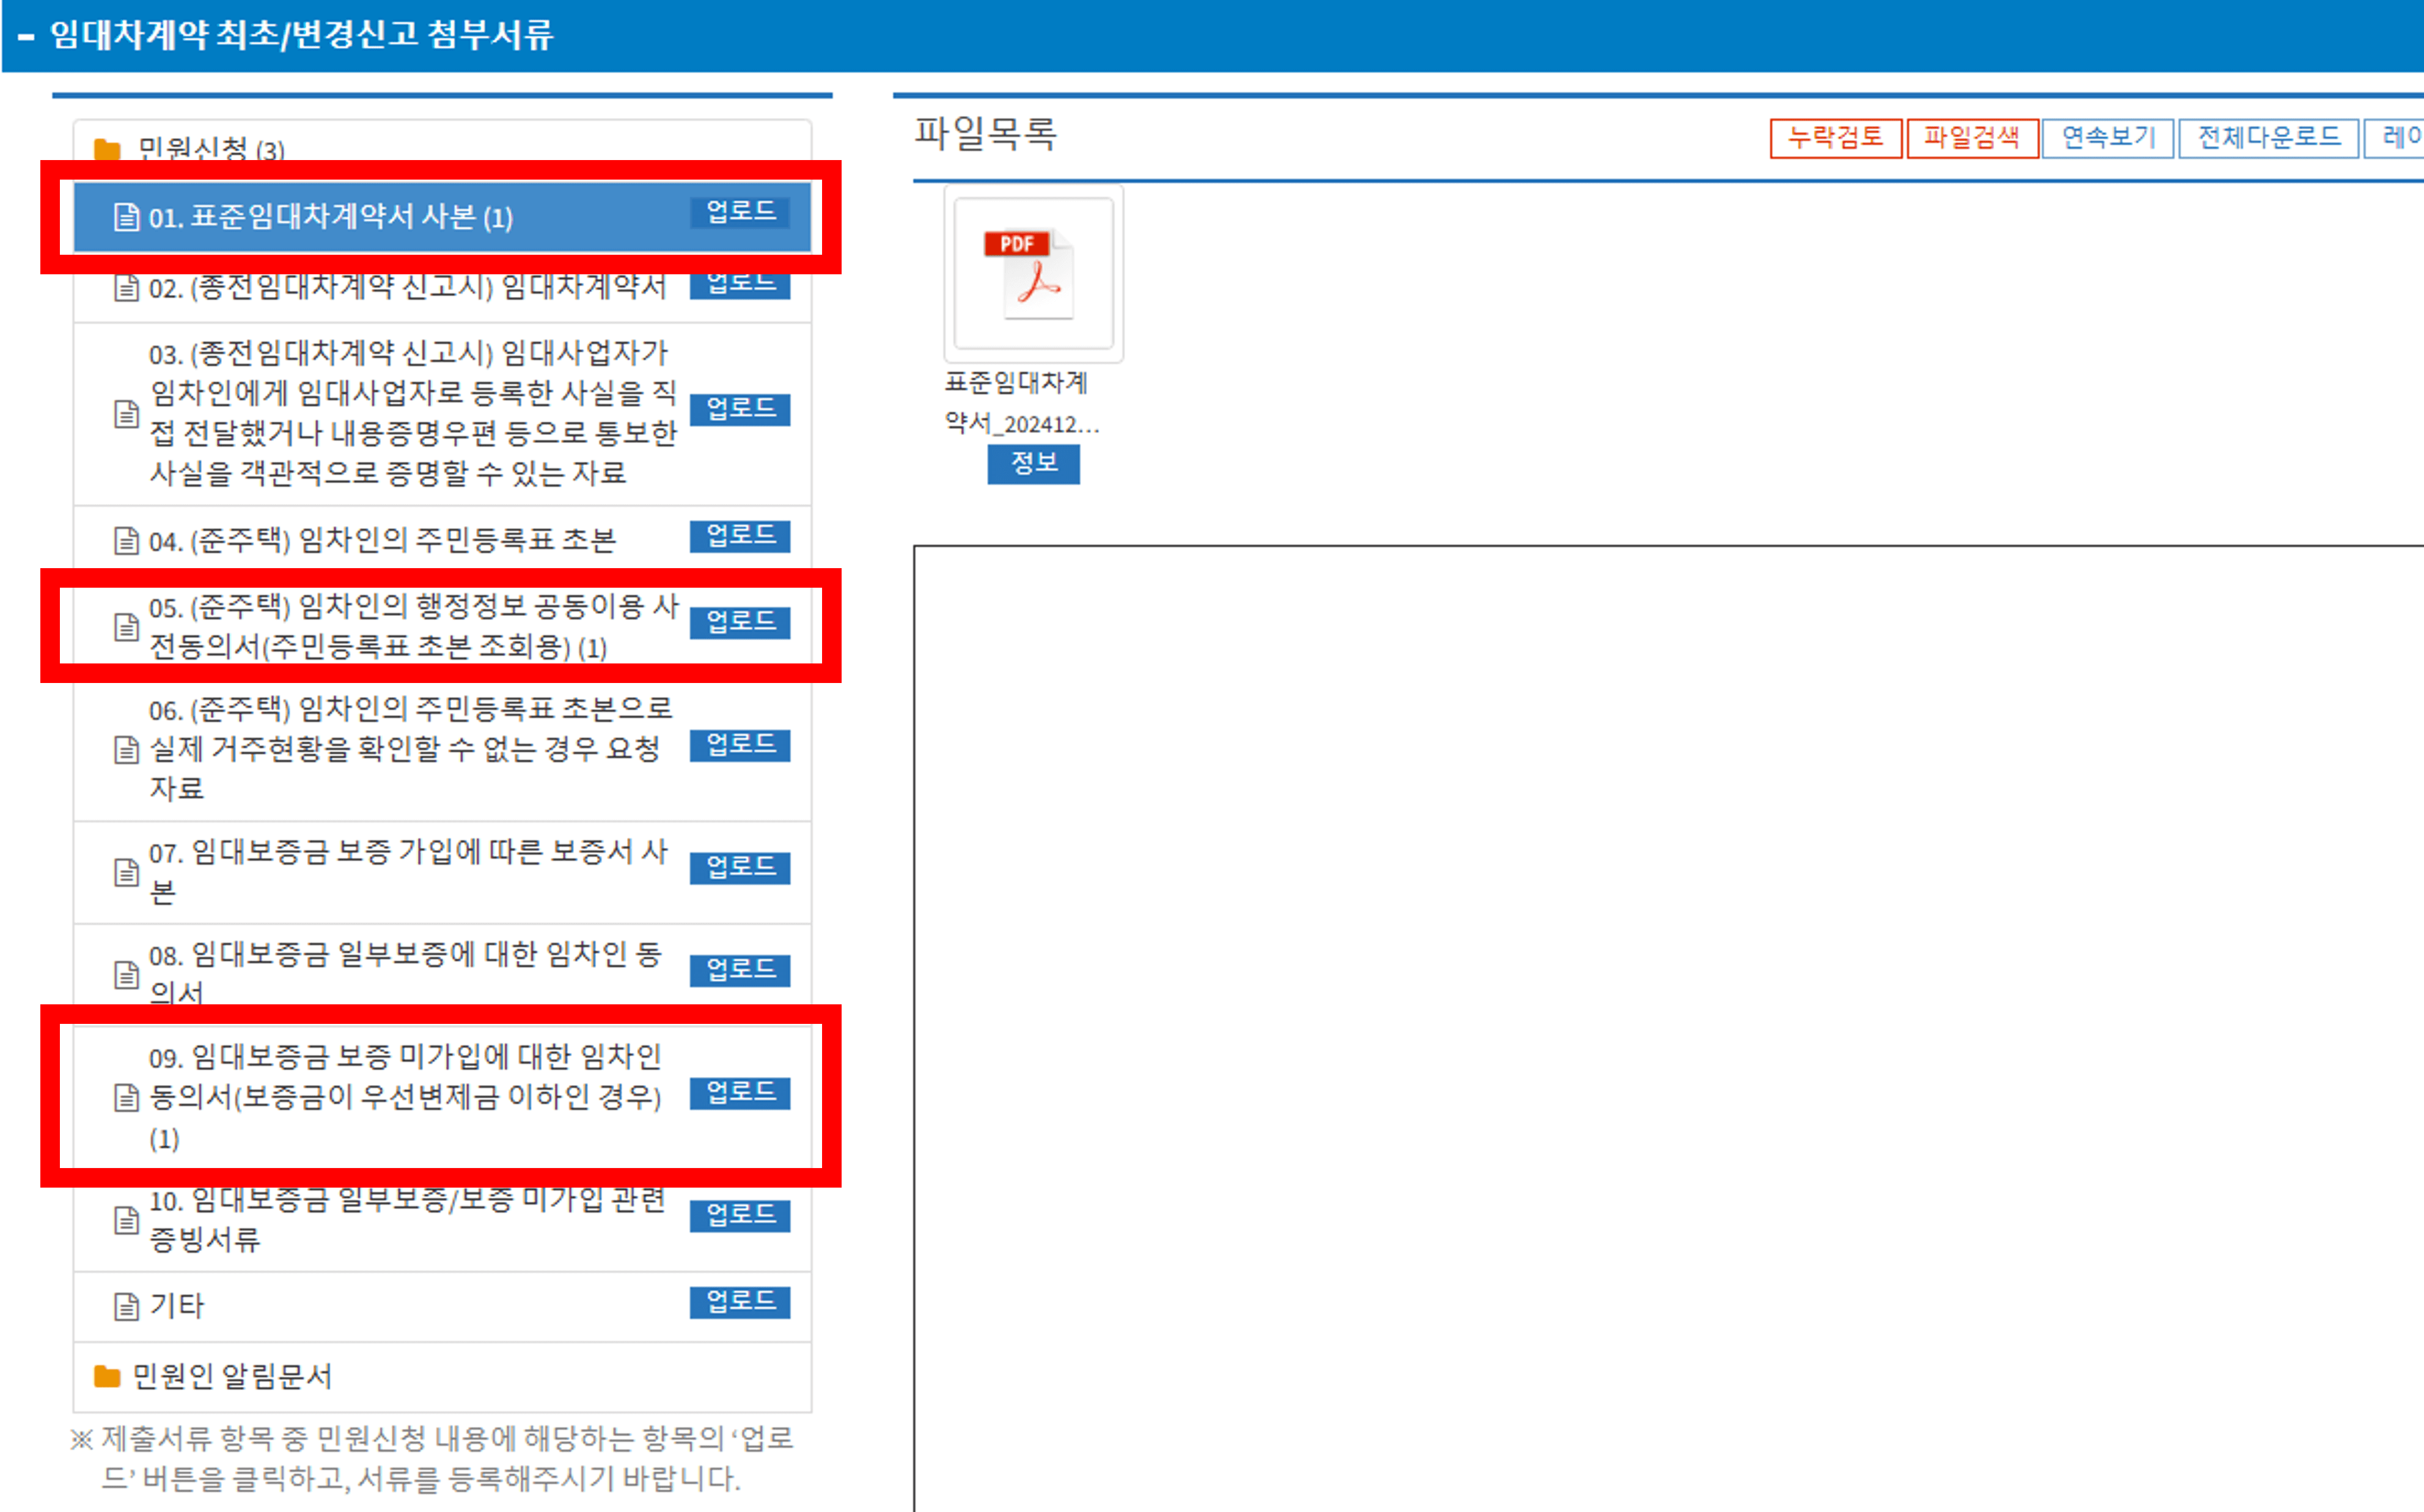The height and width of the screenshot is (1512, 2424).
Task: Click the 민원인 알림문서 folder icon
Action: pyautogui.click(x=107, y=1377)
